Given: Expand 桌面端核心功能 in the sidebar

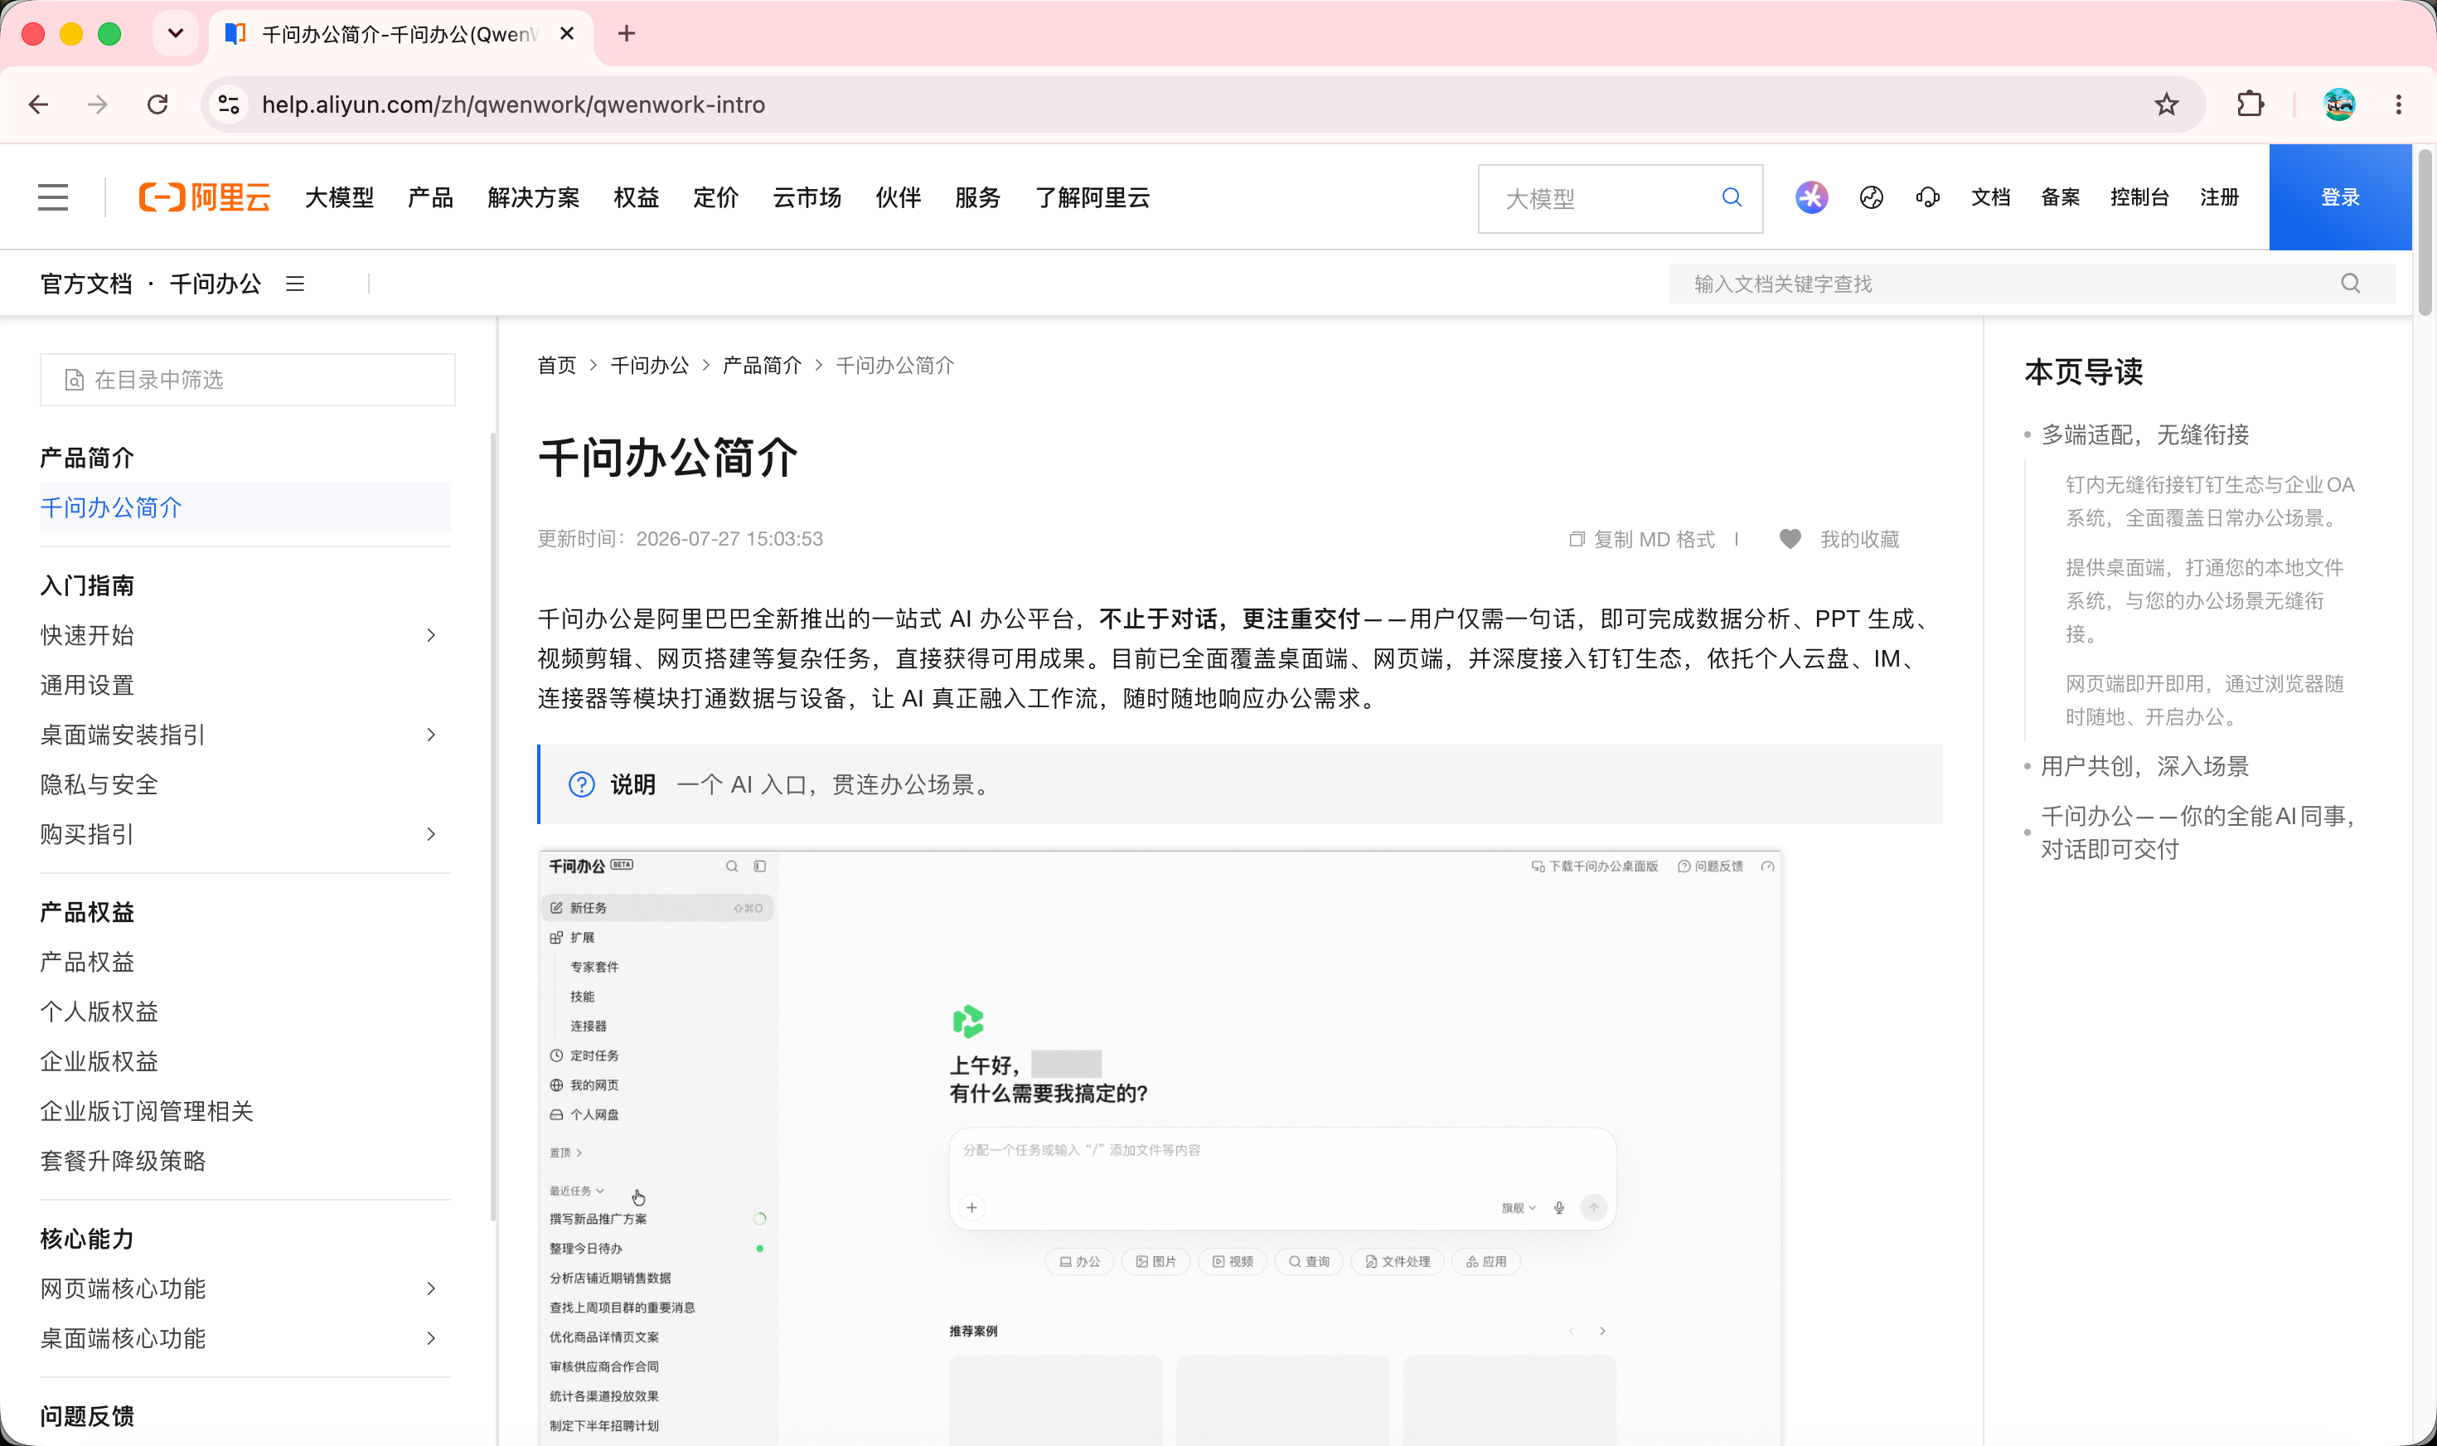Looking at the screenshot, I should click(432, 1338).
